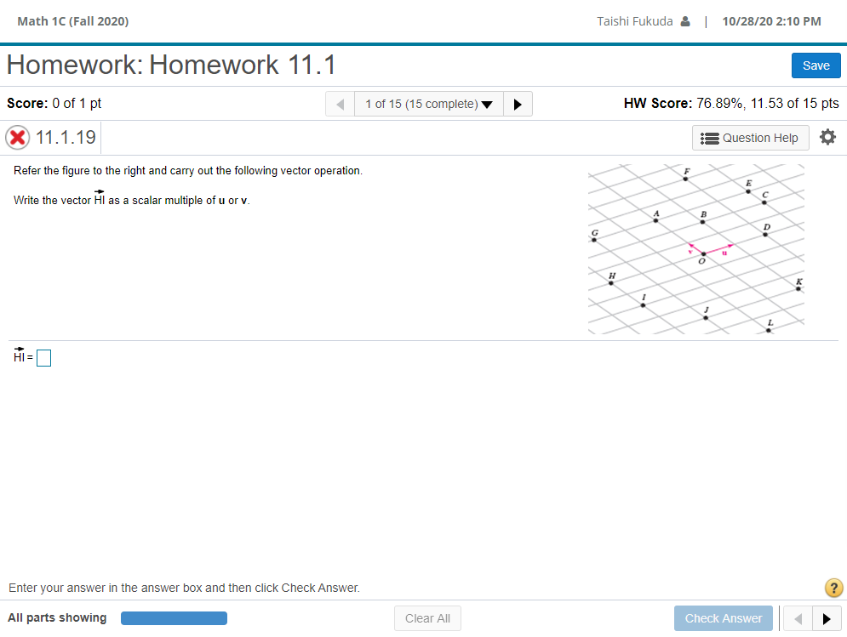Click the grayed previous question arrow

340,104
